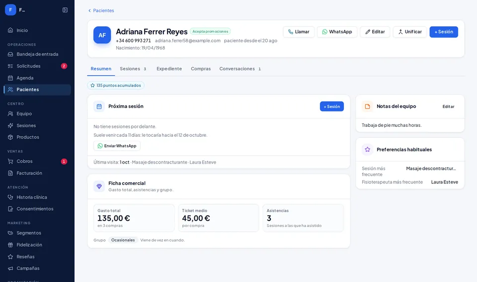Click the 135 puntos acumulados chip
Screen dimensions: 477x282
click(116, 85)
